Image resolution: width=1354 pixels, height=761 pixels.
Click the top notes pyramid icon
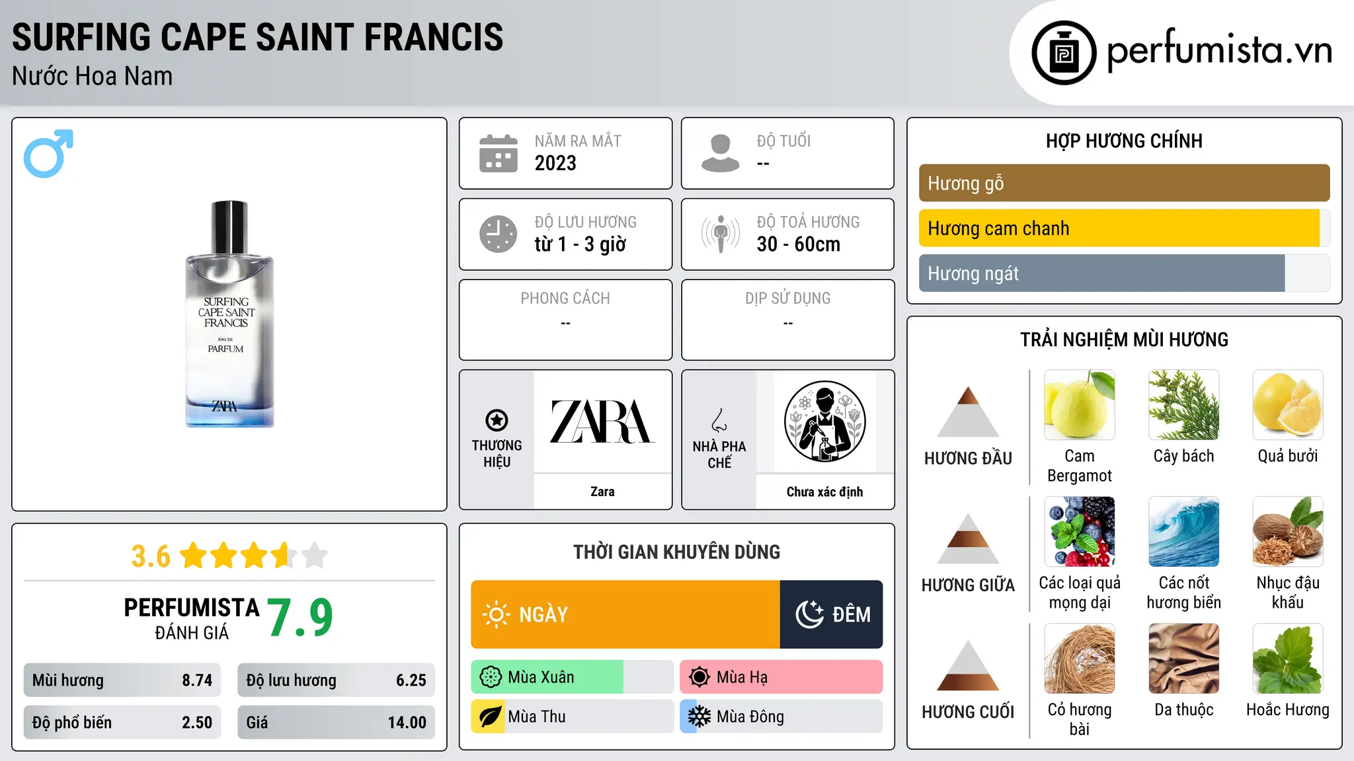968,412
